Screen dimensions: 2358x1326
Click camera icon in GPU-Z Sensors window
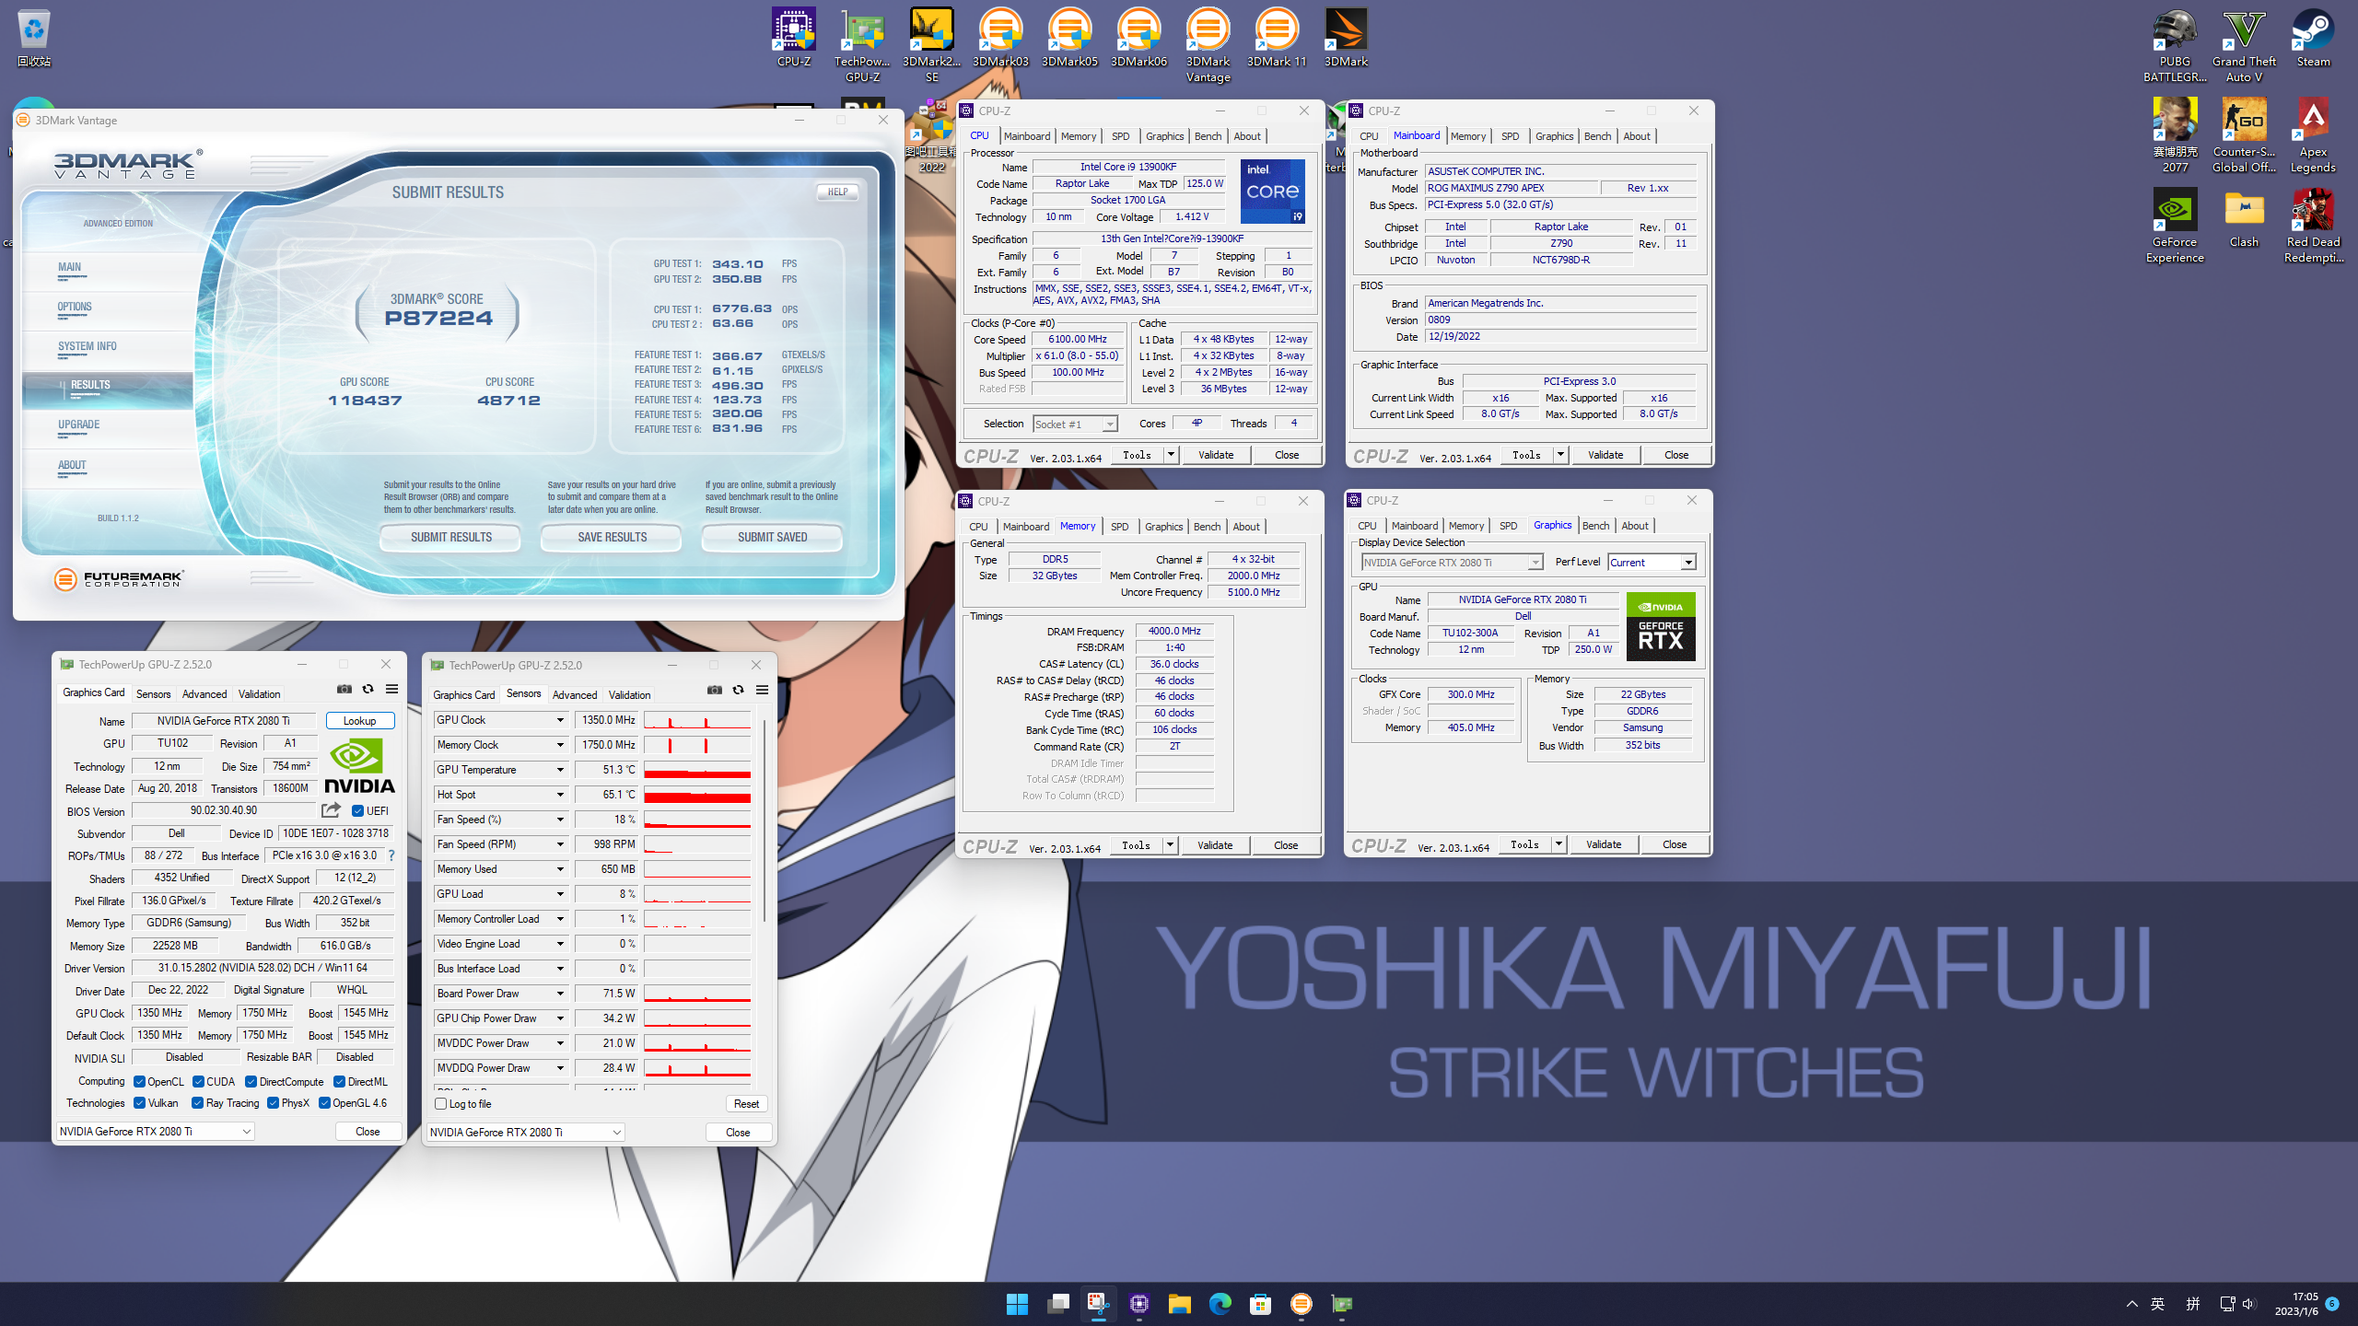coord(715,690)
